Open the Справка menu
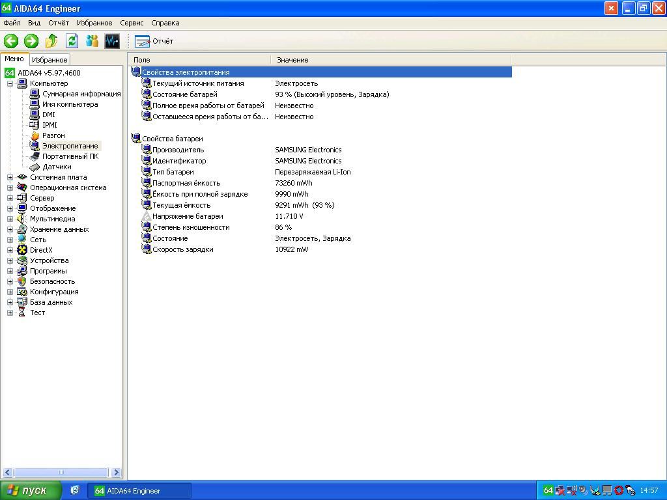Viewport: 667px width, 500px height. 165,23
